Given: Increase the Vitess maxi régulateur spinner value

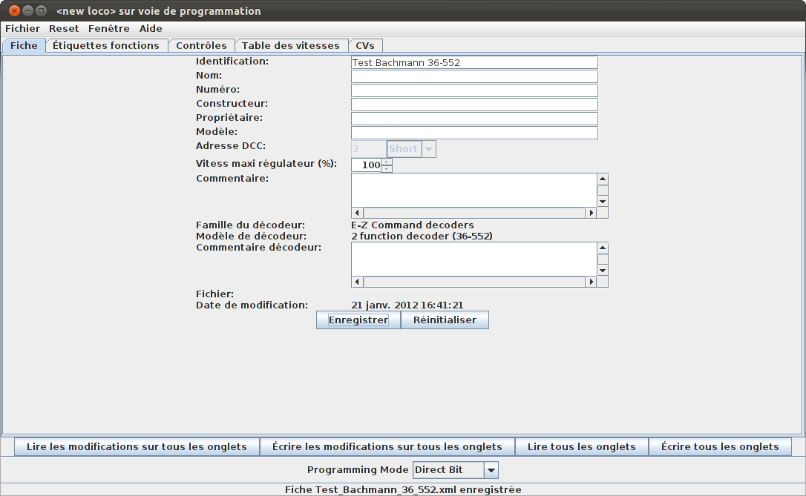Looking at the screenshot, I should [387, 162].
